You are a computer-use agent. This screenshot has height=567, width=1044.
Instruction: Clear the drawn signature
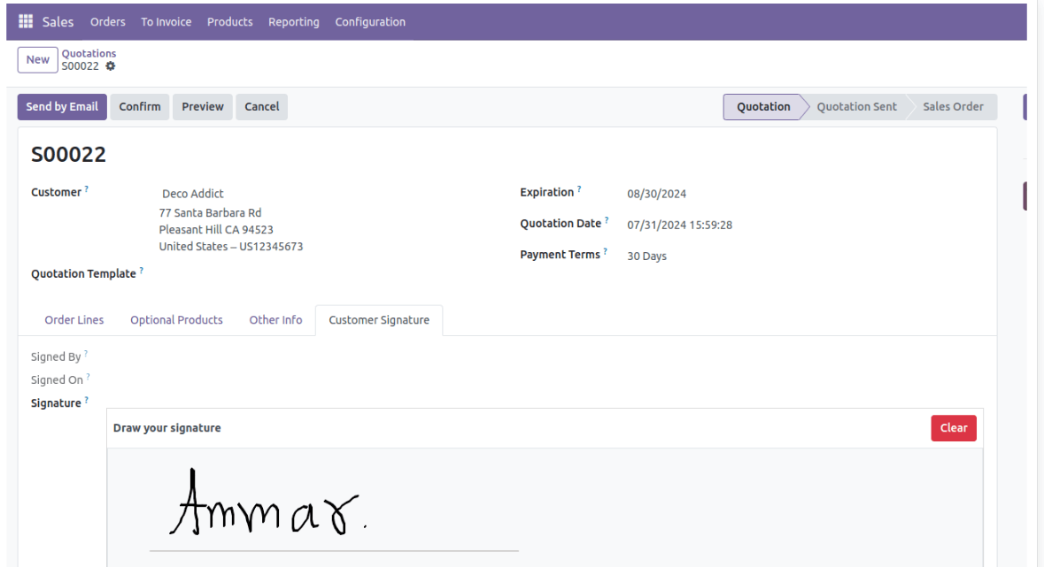tap(954, 427)
